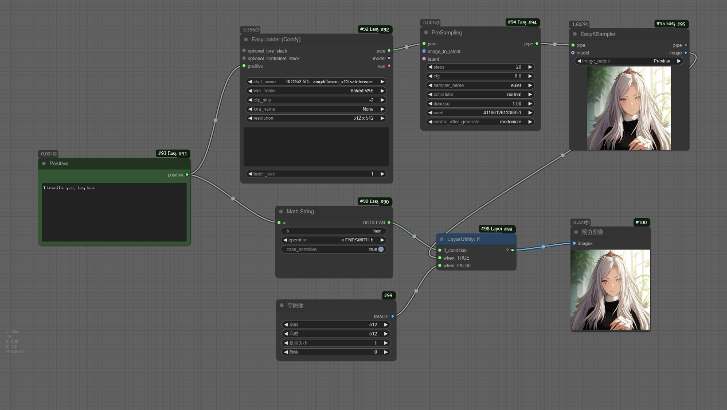Screen dimensions: 727x410
Task: Click the 预览图像 node preview thumbnail
Action: (610, 290)
